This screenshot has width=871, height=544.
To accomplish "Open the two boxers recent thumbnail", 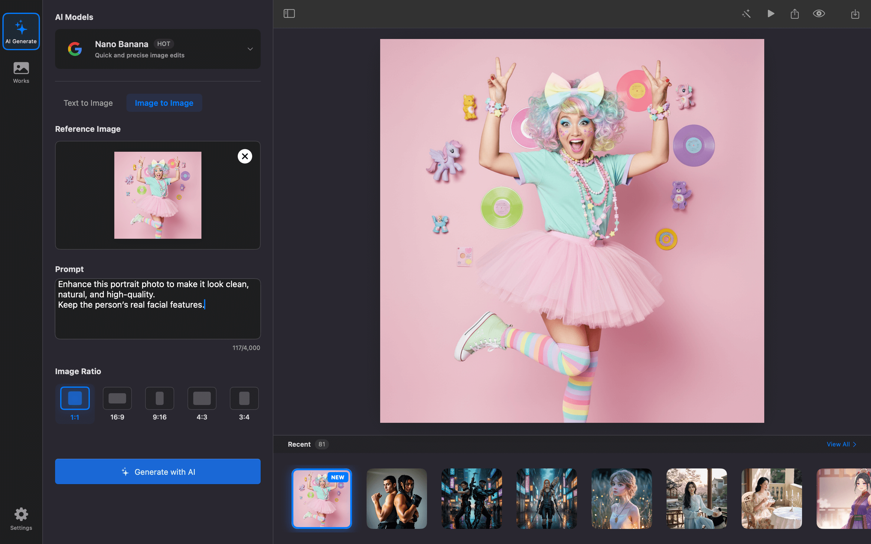I will point(396,498).
